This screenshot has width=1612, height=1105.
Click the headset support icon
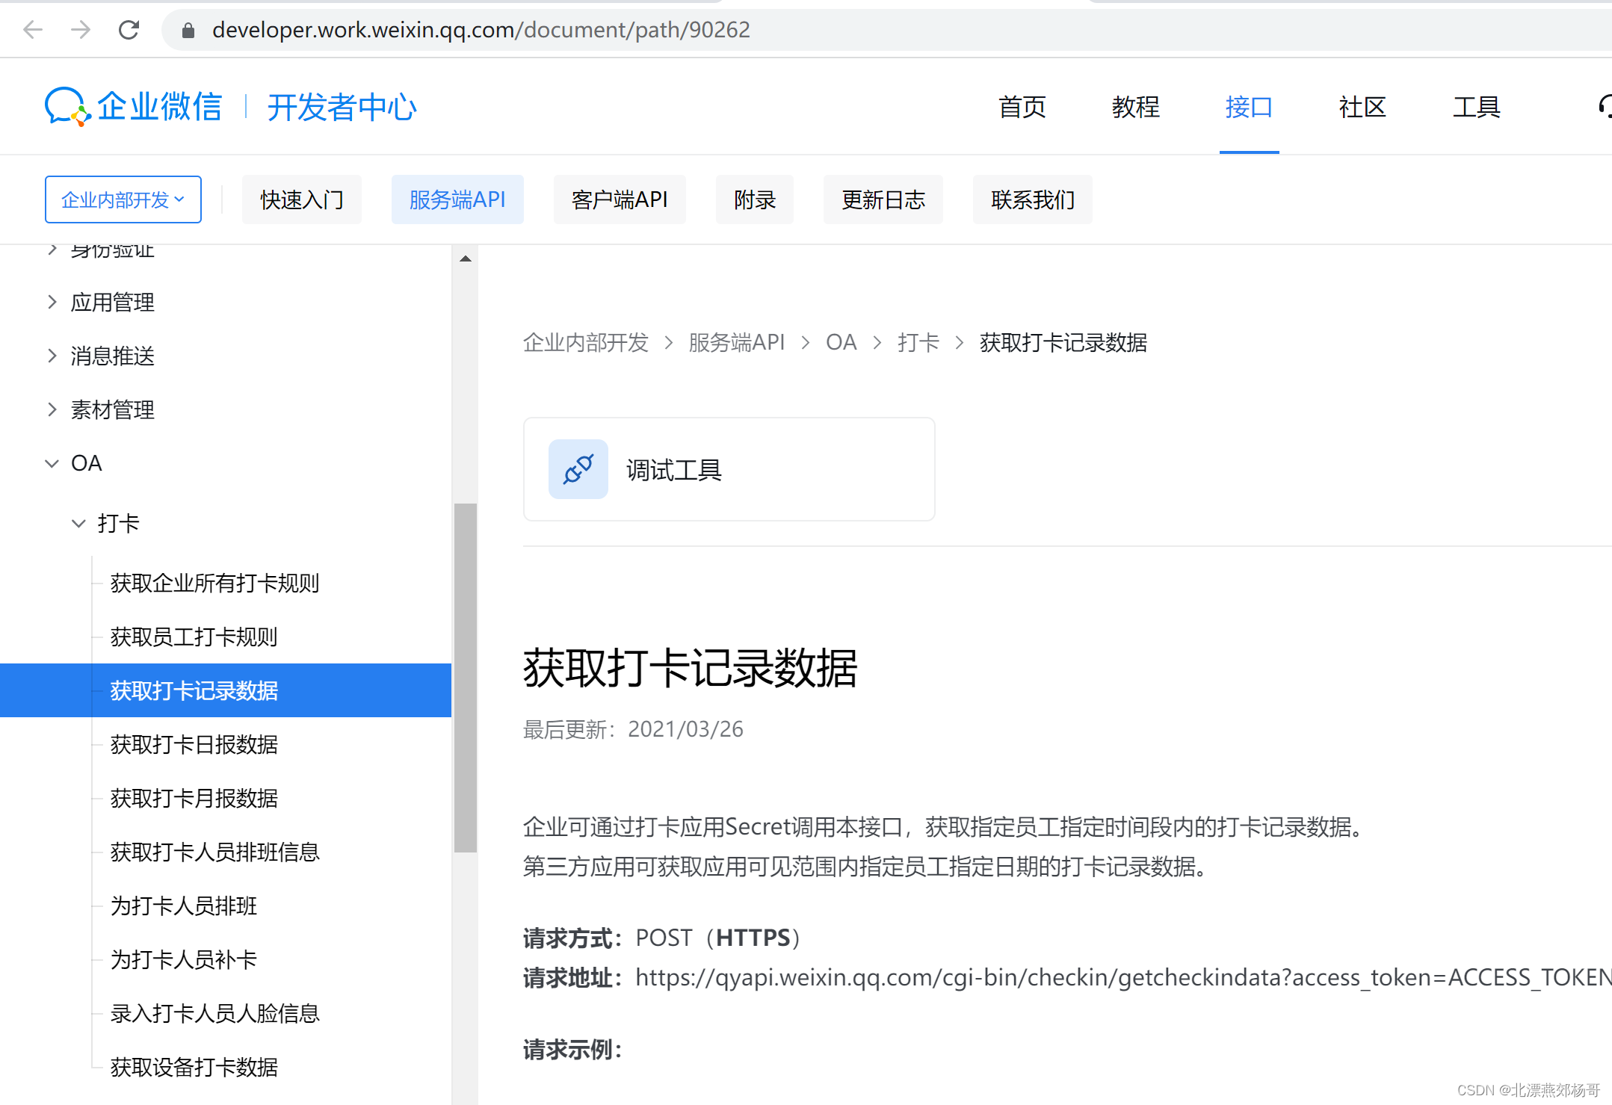pyautogui.click(x=1604, y=106)
